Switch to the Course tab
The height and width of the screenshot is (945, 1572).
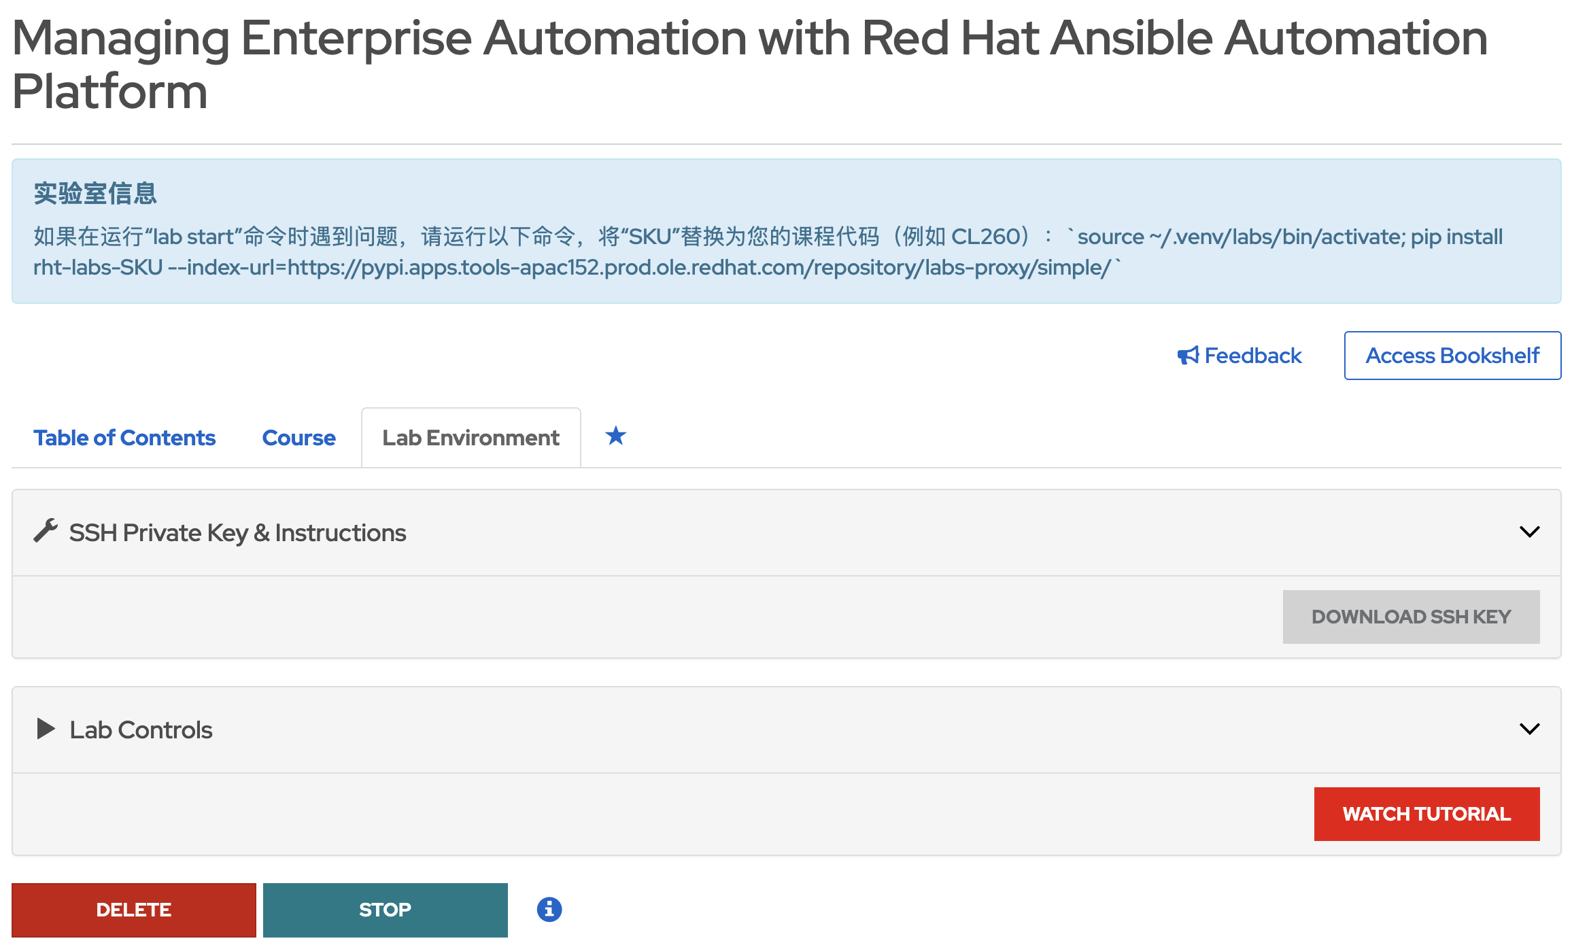(298, 438)
